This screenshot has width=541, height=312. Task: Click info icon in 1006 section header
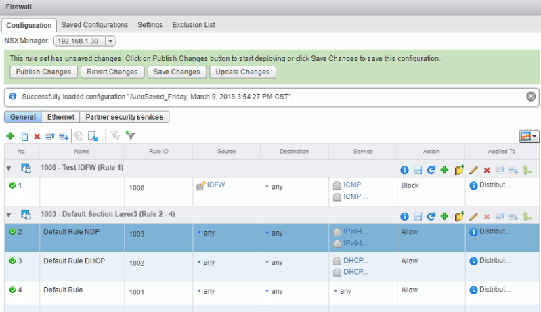(x=404, y=167)
